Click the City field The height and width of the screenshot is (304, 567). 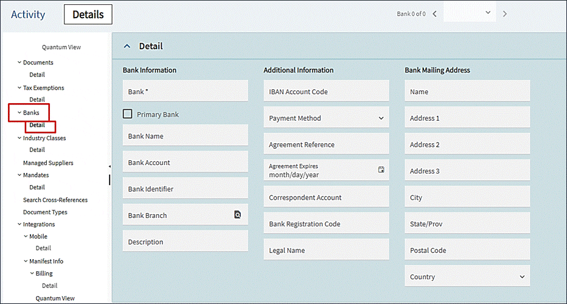point(467,197)
